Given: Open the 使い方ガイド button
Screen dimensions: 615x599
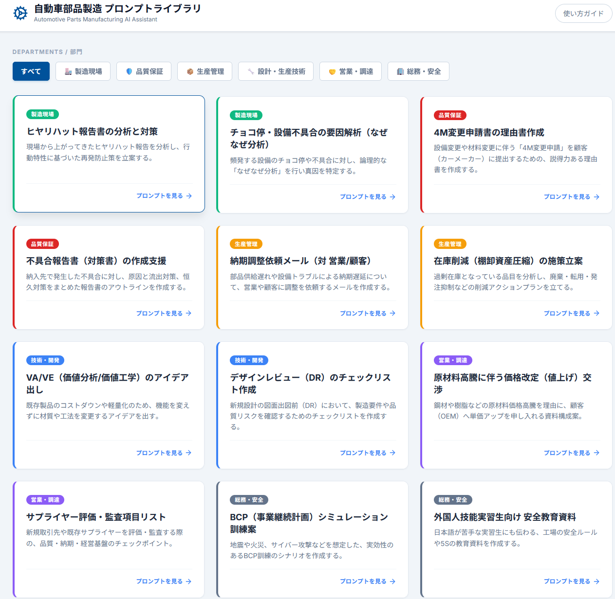Looking at the screenshot, I should pyautogui.click(x=583, y=14).
